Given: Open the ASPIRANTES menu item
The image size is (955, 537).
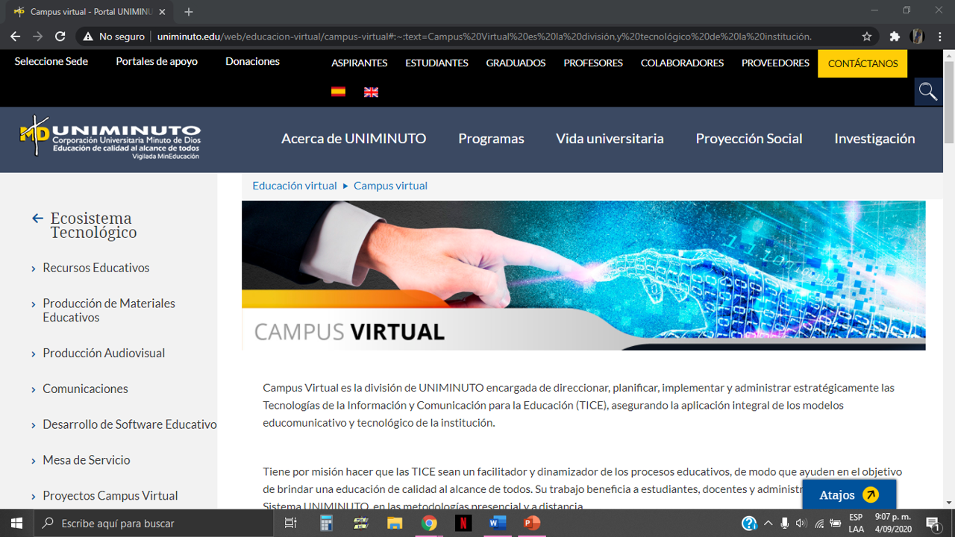Looking at the screenshot, I should 360,63.
